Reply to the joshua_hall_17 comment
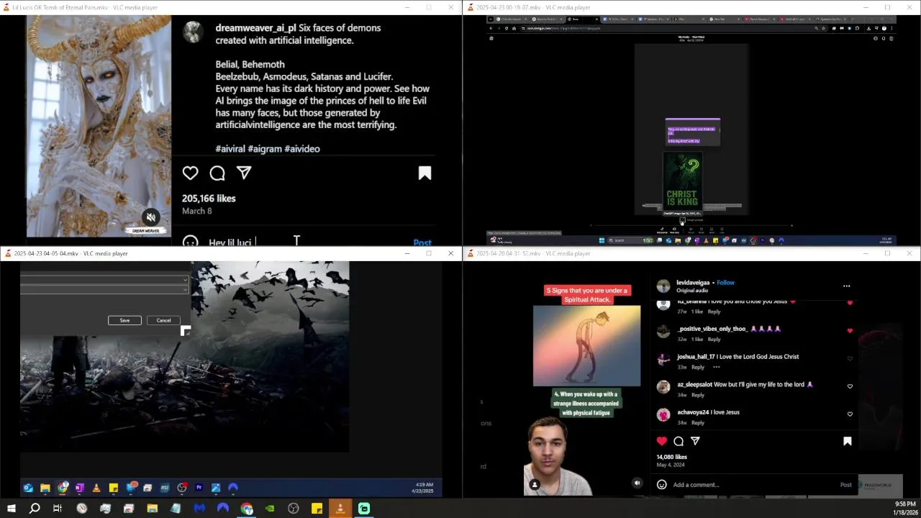 697,367
